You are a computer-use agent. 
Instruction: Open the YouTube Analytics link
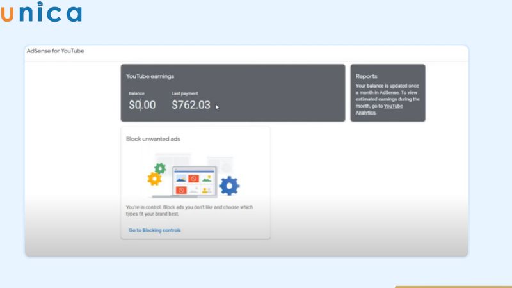[379, 109]
